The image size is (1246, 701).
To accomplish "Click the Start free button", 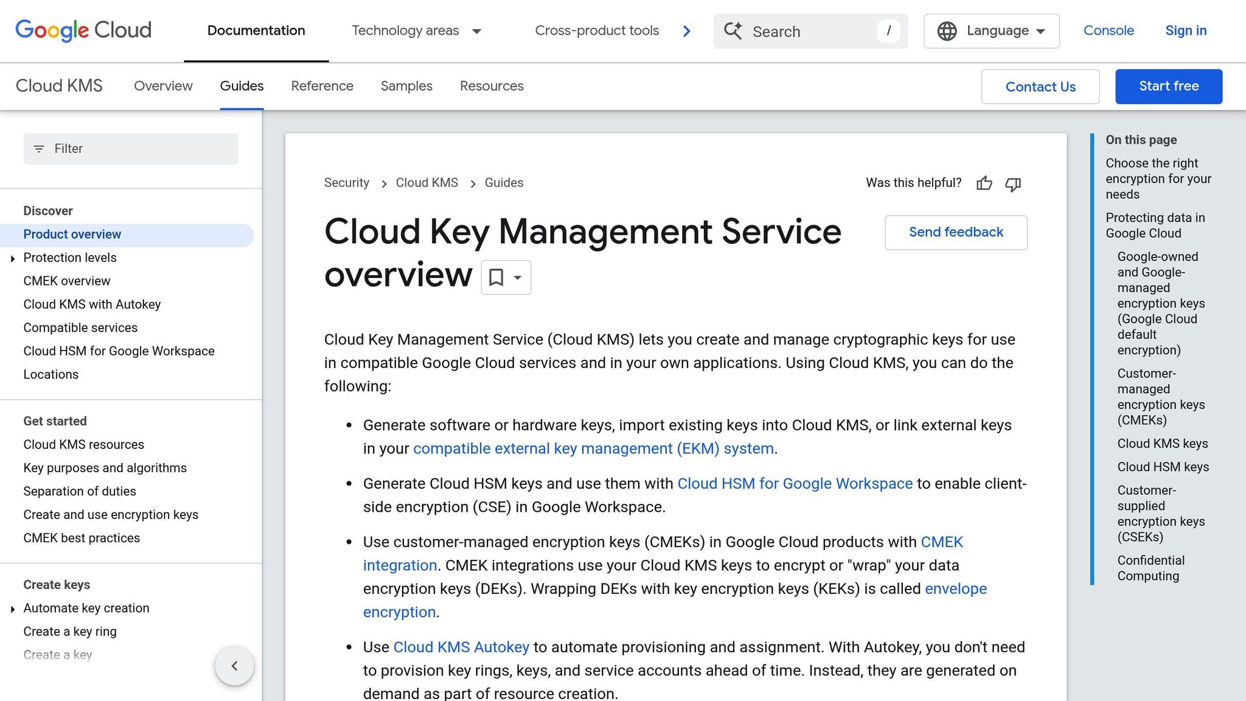I will coord(1168,86).
